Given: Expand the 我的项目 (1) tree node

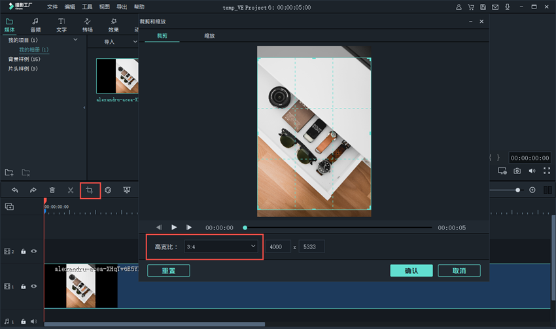Looking at the screenshot, I should click(75, 40).
